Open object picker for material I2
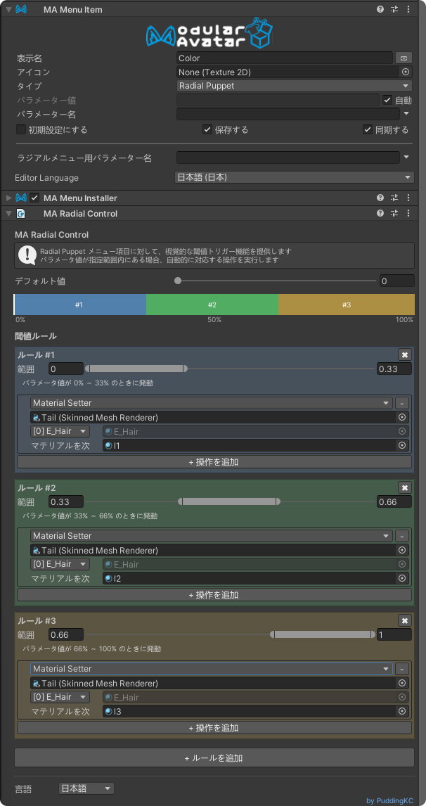The width and height of the screenshot is (426, 806). point(402,578)
